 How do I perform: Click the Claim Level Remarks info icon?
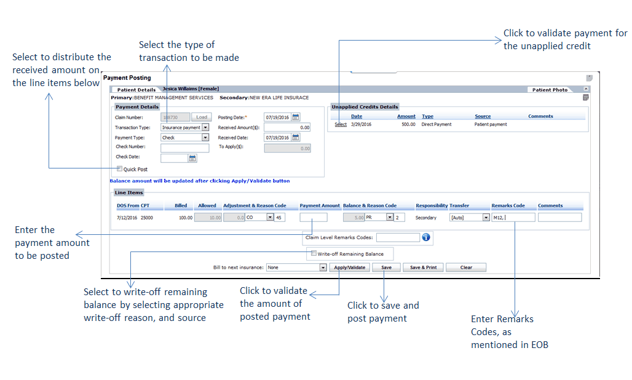pos(426,237)
